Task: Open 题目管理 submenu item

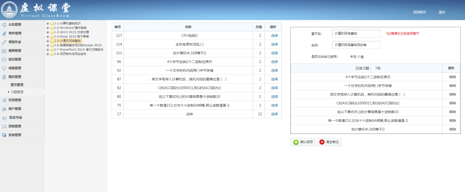Action: (17, 85)
